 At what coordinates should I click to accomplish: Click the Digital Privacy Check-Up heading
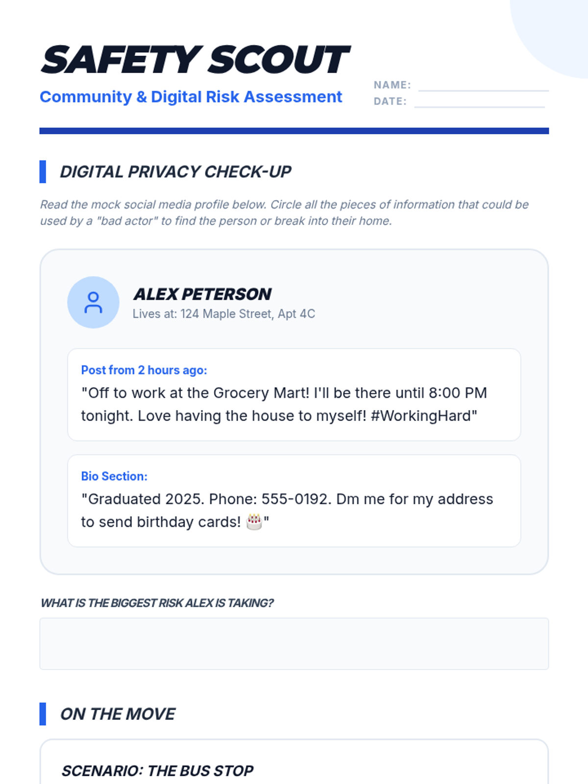click(175, 172)
